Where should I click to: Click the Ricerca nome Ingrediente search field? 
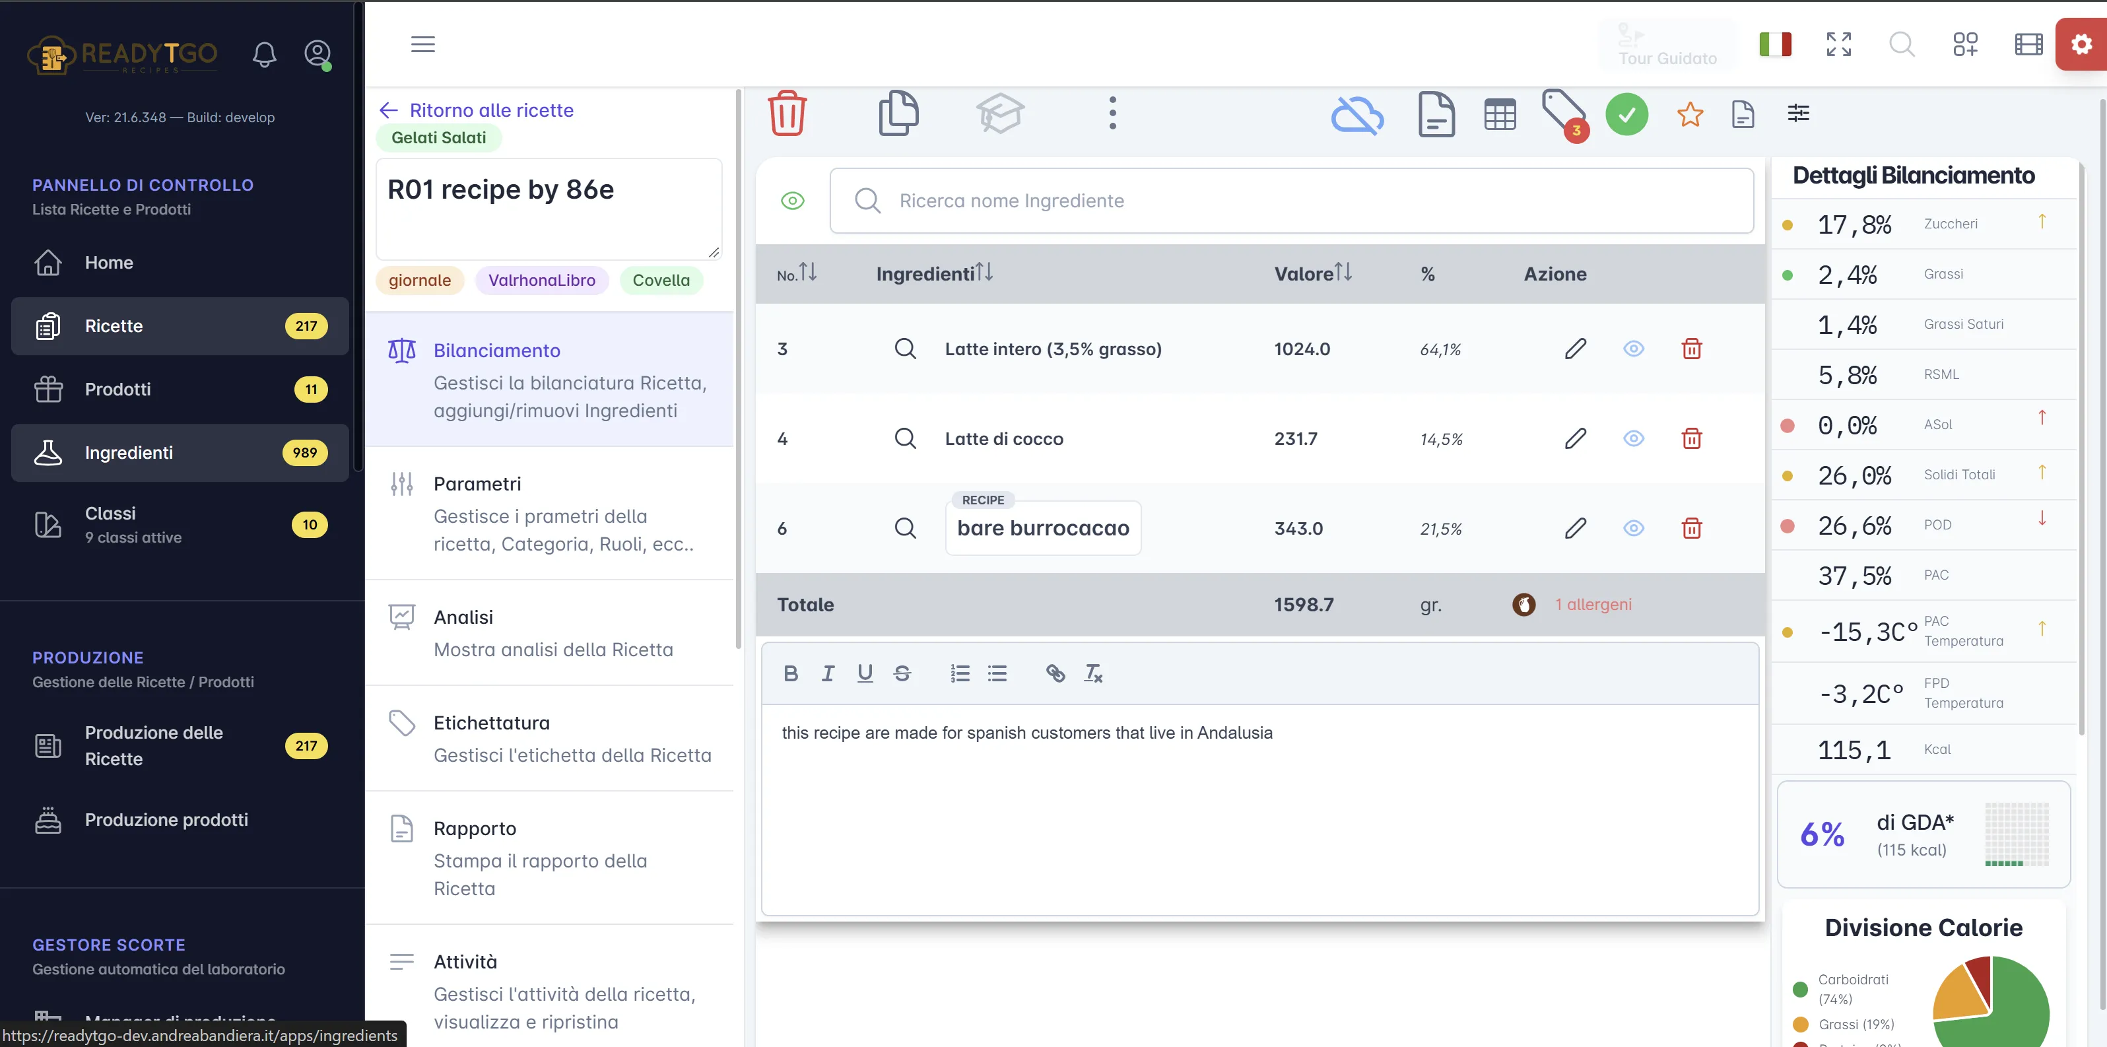click(x=1292, y=201)
